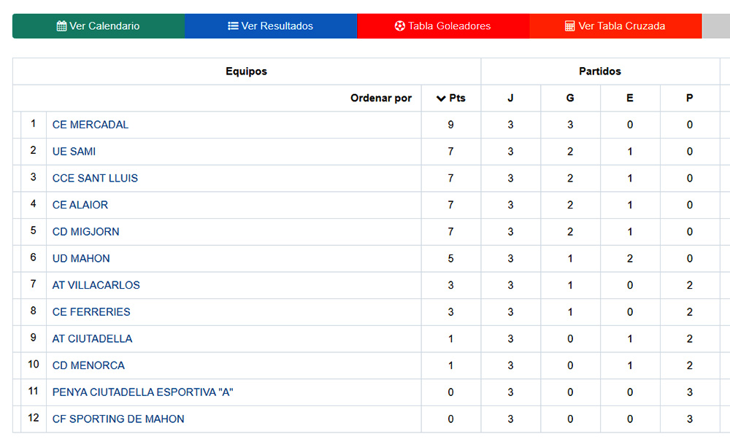View the Tabla Goleadores

click(x=442, y=26)
